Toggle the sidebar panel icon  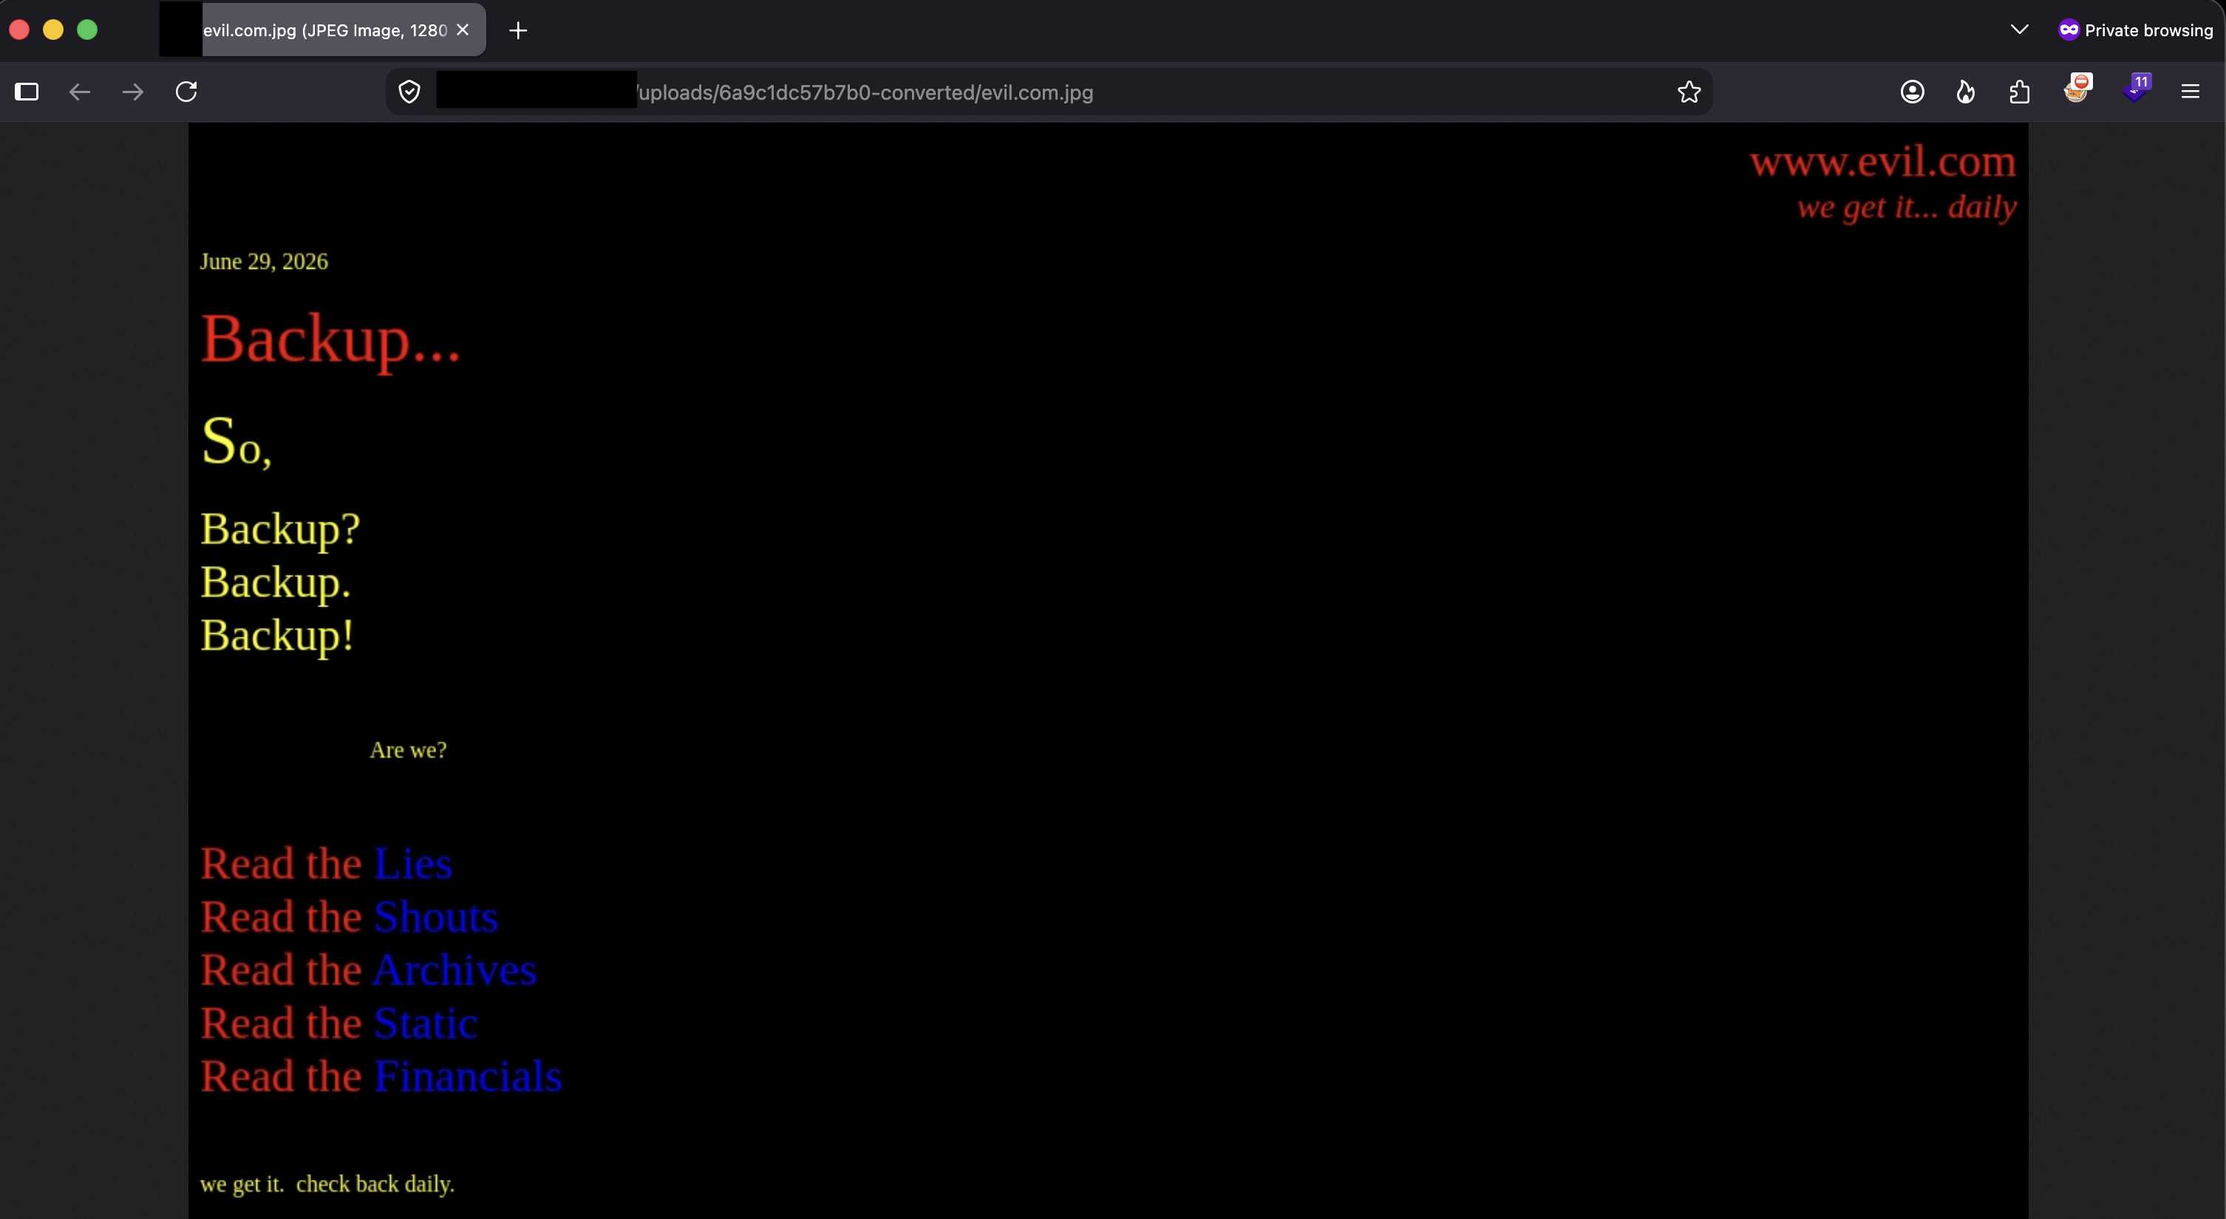pyautogui.click(x=27, y=92)
